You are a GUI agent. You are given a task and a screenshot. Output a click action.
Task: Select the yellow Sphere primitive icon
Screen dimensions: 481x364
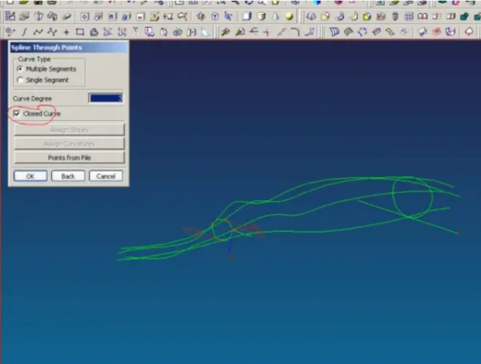tap(289, 16)
